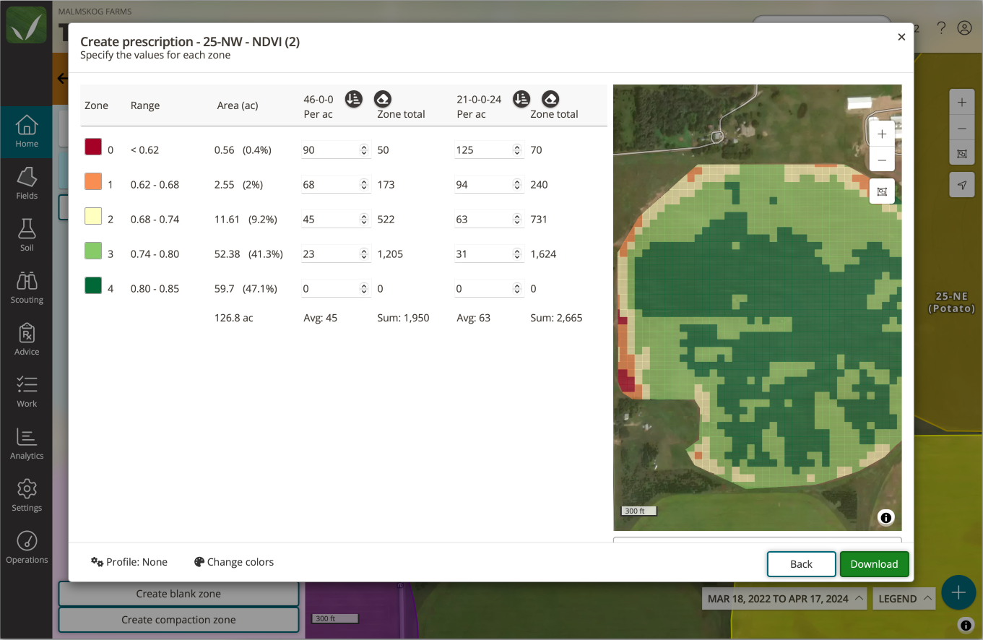Click Create blank zone button
This screenshot has height=640, width=983.
tap(178, 594)
